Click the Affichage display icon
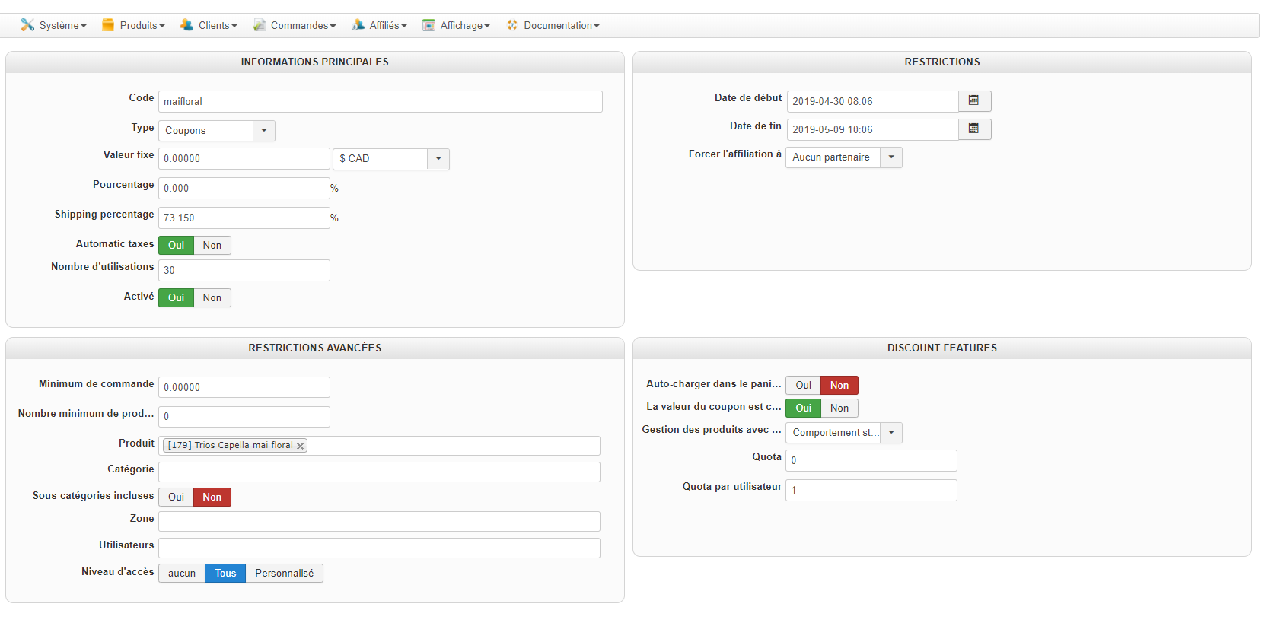This screenshot has width=1268, height=623. point(429,25)
